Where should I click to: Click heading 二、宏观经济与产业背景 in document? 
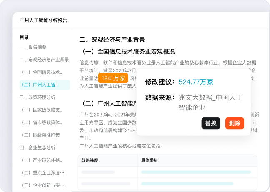tap(112, 40)
